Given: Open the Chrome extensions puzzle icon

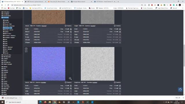Looking at the screenshot, I should (x=177, y=5).
